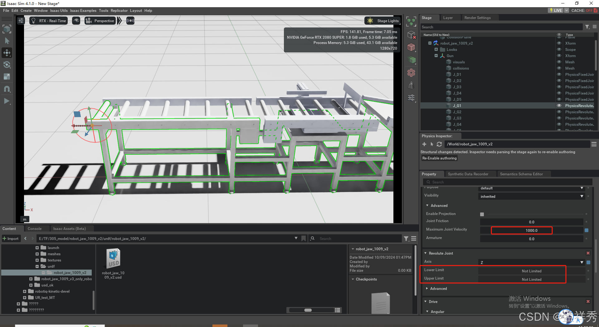Viewport: 599px width, 327px height.
Task: Toggle visibility of Looks scope
Action: (x=559, y=49)
